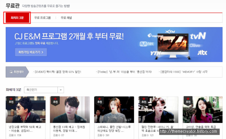Viewport: 226px width, 139px height.
Task: Click the 01:06 duration label
Action: (x=216, y=120)
